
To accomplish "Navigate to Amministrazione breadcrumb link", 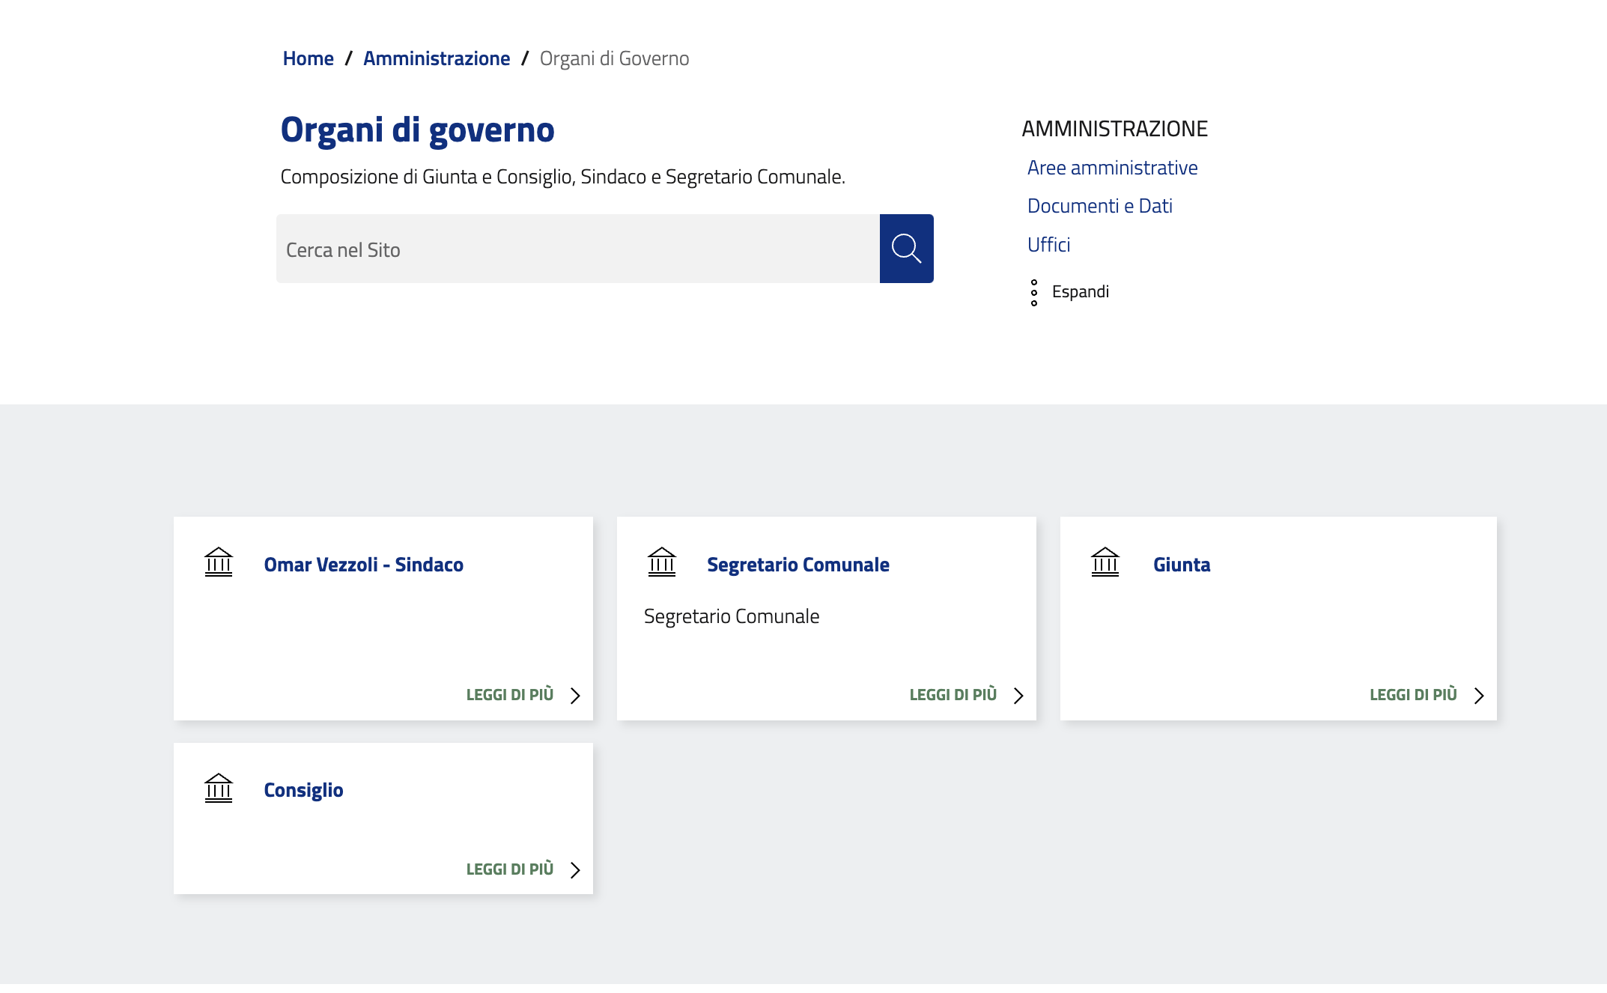I will pyautogui.click(x=437, y=58).
